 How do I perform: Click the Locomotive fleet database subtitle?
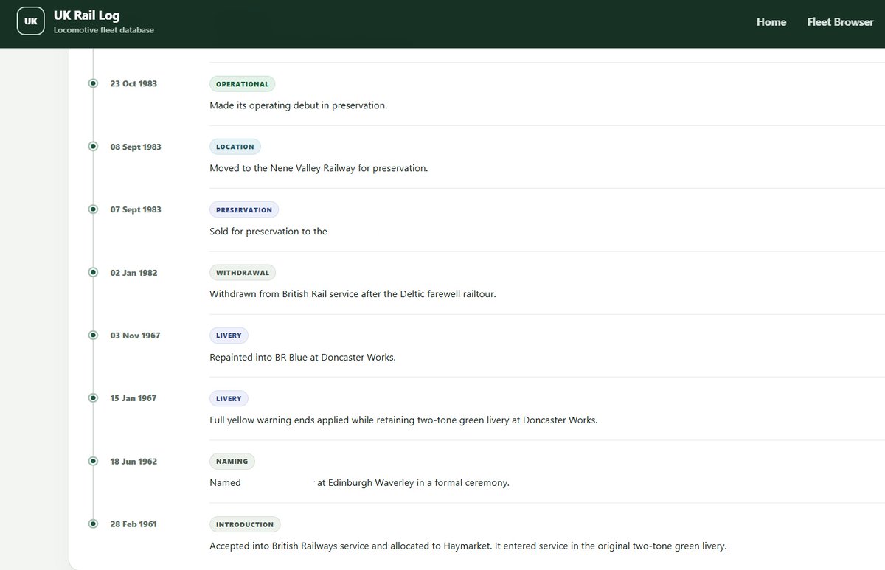[x=104, y=30]
